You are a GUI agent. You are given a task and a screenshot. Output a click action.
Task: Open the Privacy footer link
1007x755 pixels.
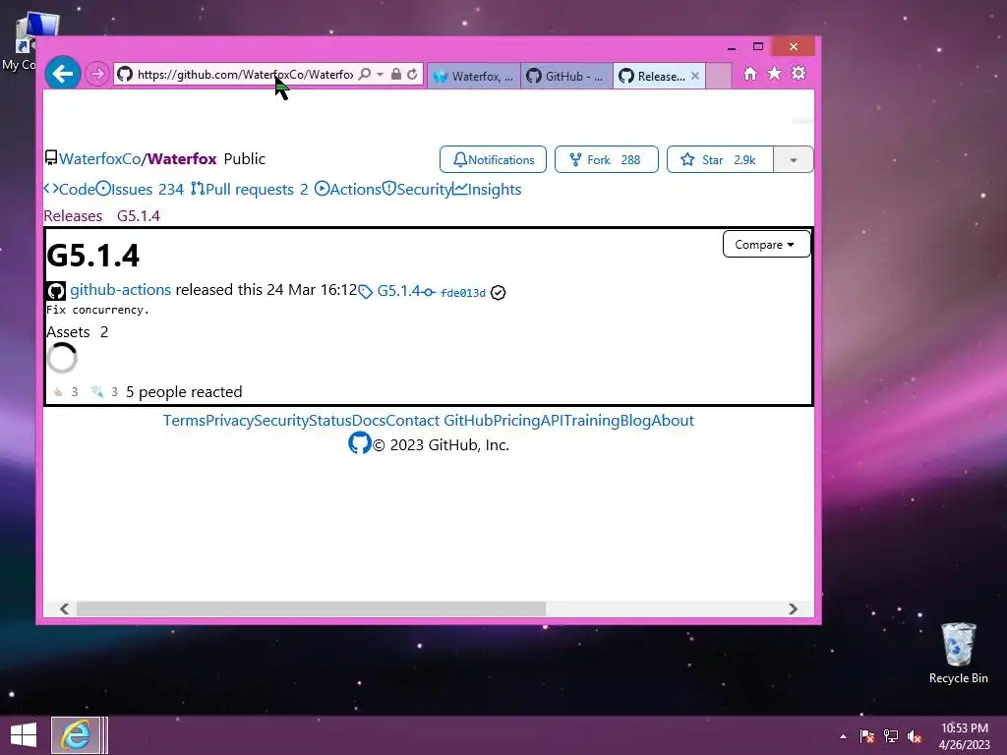coord(229,421)
